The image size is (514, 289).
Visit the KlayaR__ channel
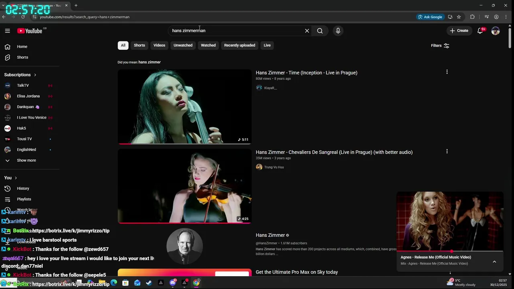point(270,88)
